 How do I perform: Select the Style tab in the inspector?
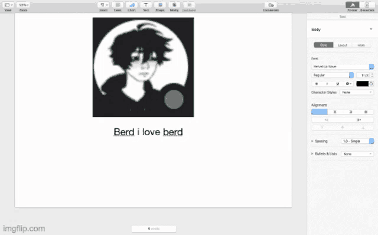tap(324, 45)
